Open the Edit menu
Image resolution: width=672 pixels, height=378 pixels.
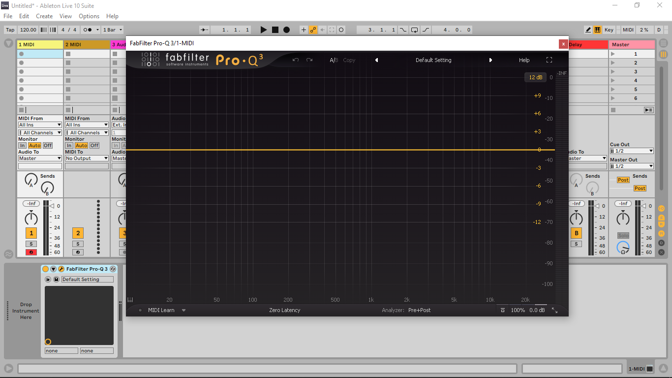(24, 16)
